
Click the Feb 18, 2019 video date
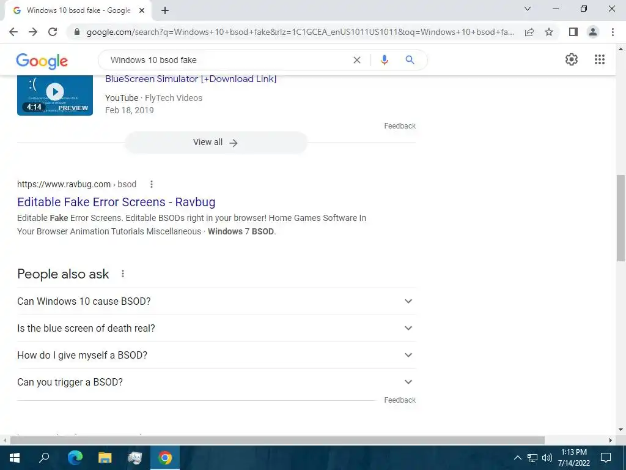pos(130,110)
